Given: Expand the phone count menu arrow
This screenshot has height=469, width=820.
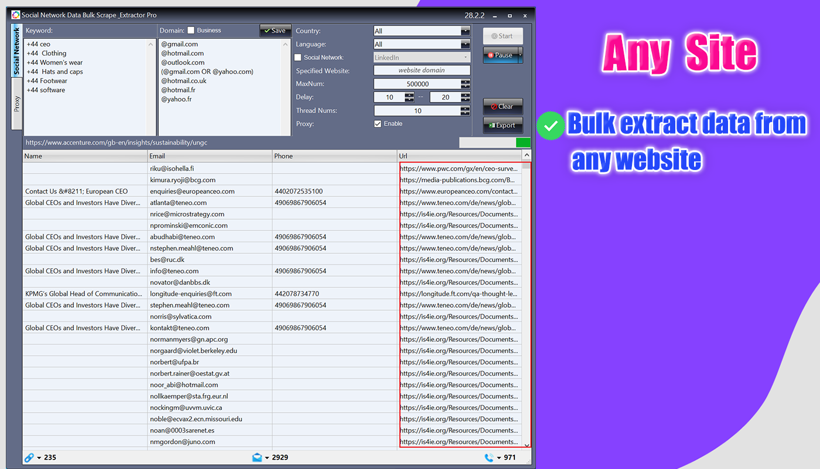Looking at the screenshot, I should [x=498, y=458].
